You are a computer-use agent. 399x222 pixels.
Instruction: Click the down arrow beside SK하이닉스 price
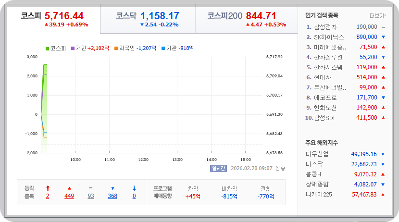(384, 37)
